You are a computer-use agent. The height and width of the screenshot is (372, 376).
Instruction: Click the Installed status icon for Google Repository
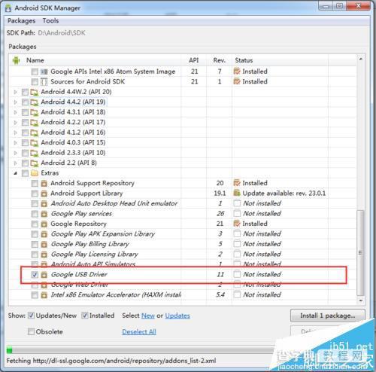coord(237,224)
